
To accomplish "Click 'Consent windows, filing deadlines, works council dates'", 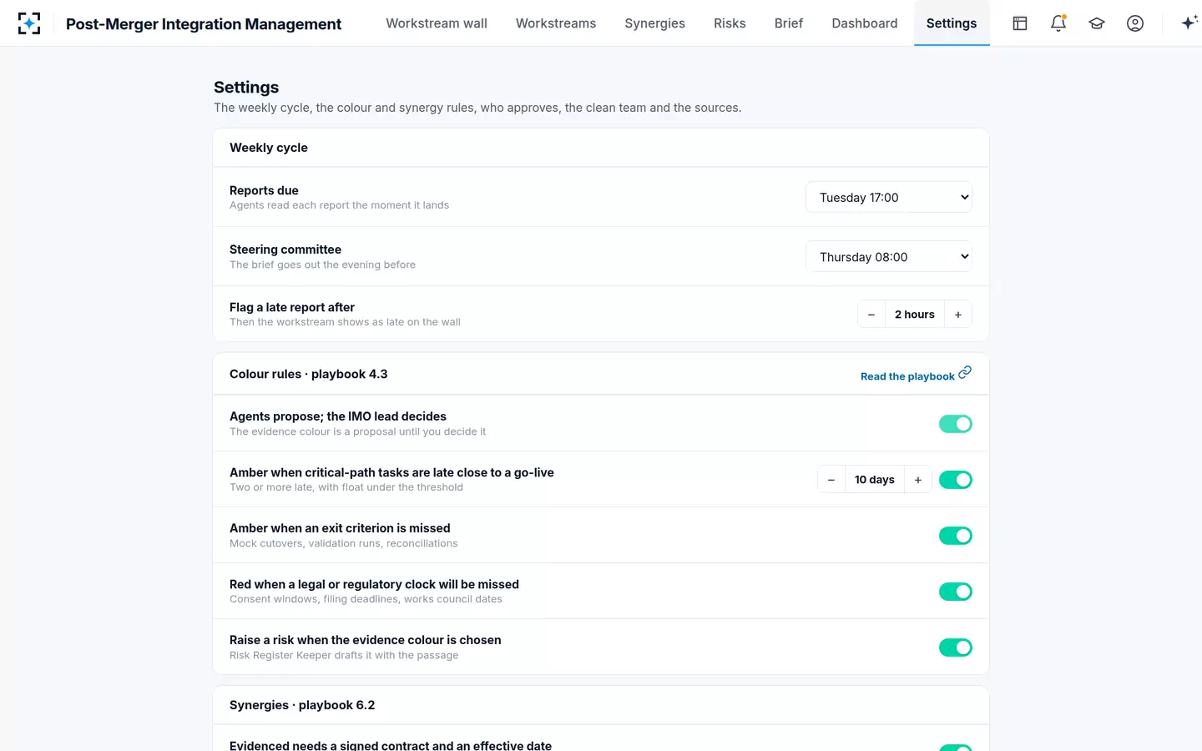I will click(x=366, y=599).
